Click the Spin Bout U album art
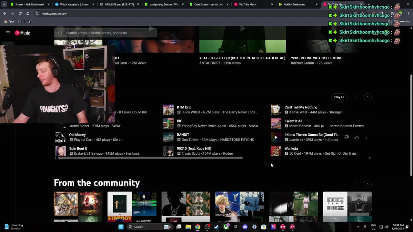Image resolution: width=413 pixels, height=232 pixels. (61, 151)
